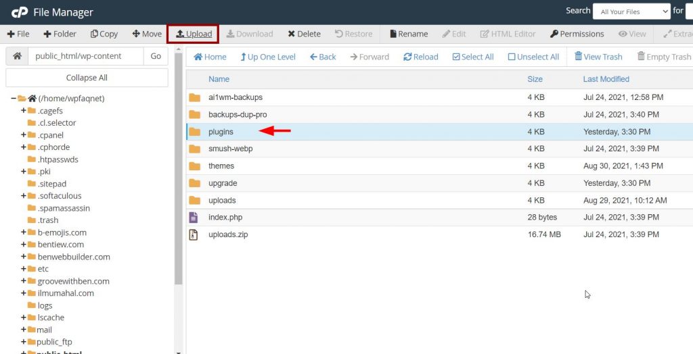Click the home icon beside path field

pos(17,56)
